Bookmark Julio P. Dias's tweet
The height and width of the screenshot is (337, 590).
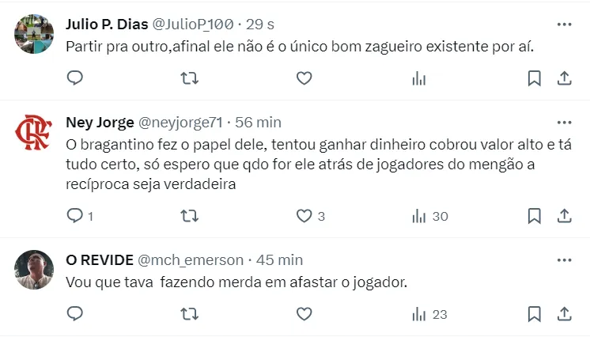[534, 78]
